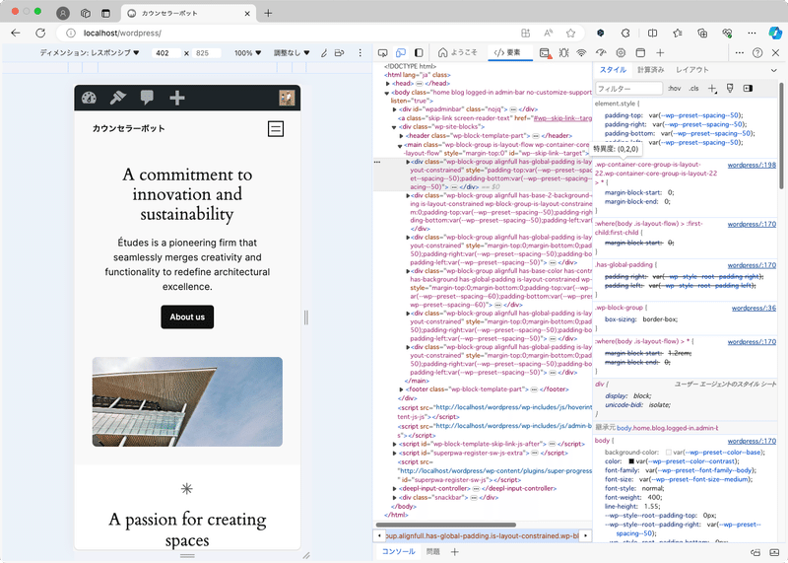Viewport: 788px width, 563px height.
Task: Open Edge Copilot sidebar icon
Action: click(775, 34)
